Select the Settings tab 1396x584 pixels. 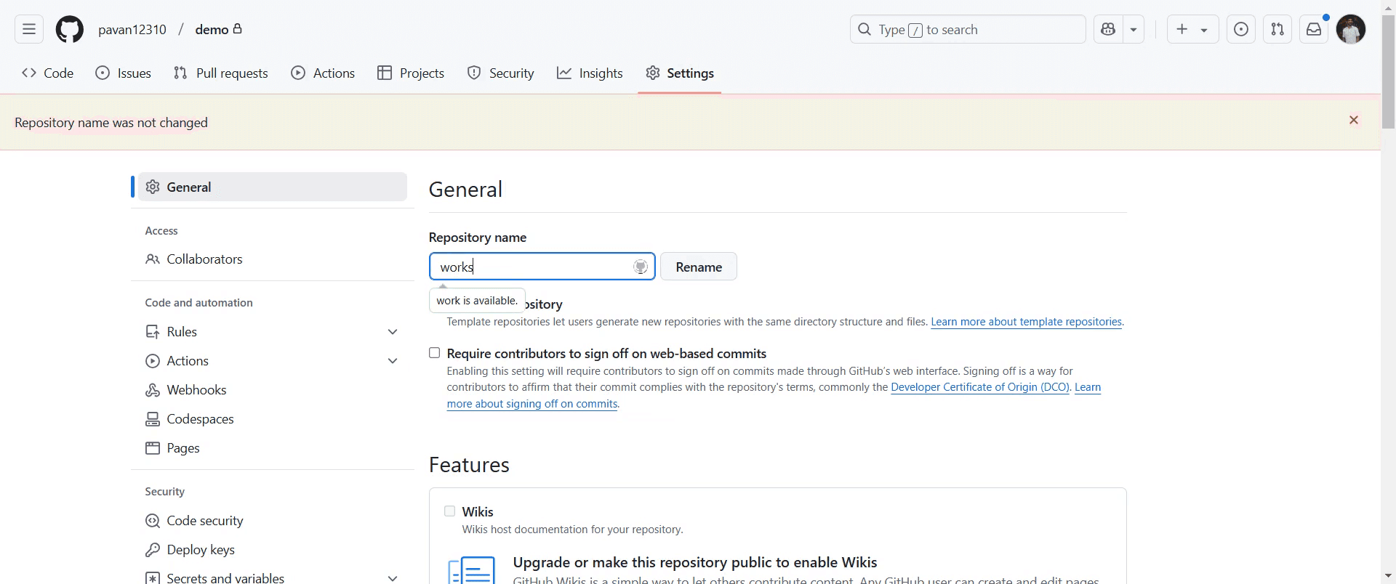coord(680,73)
